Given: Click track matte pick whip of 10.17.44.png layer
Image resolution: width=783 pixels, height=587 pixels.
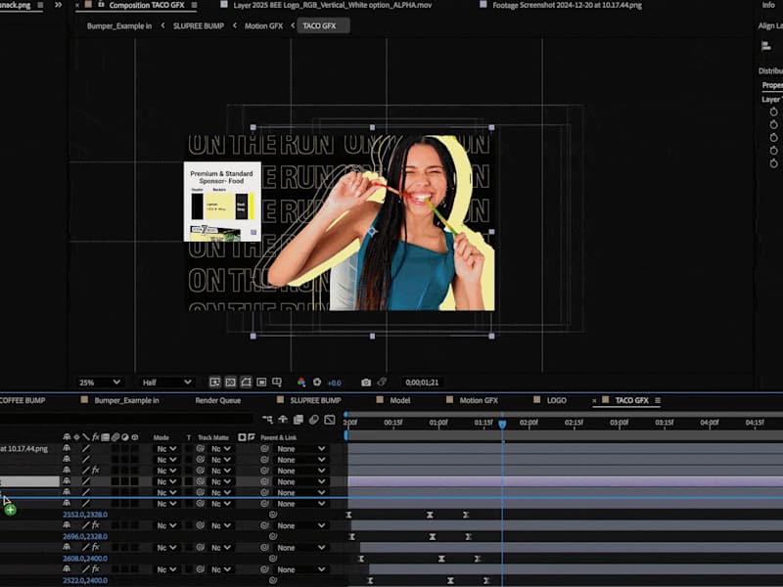Looking at the screenshot, I should pyautogui.click(x=201, y=449).
